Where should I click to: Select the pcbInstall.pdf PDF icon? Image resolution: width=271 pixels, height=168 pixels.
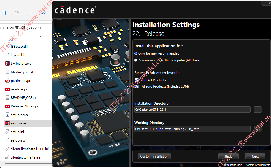click(7, 80)
